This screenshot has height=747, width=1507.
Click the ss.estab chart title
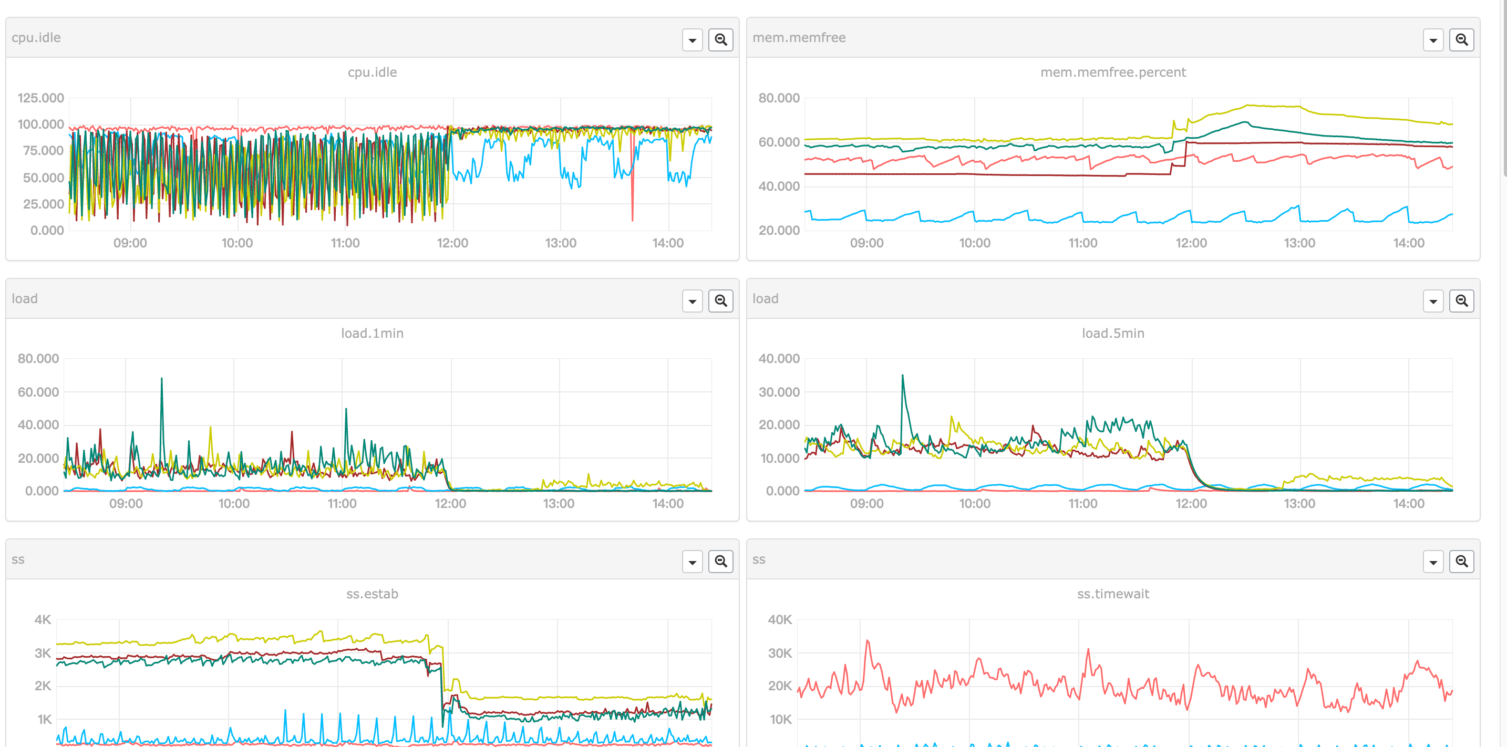point(372,594)
